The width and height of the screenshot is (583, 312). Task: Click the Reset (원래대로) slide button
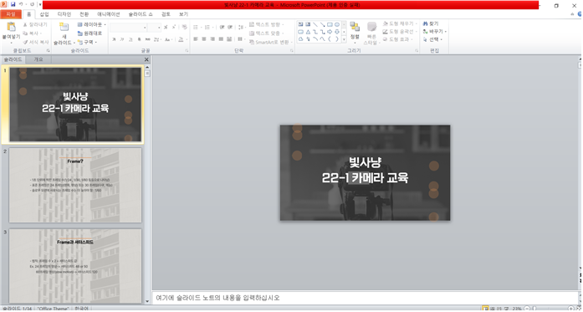89,33
